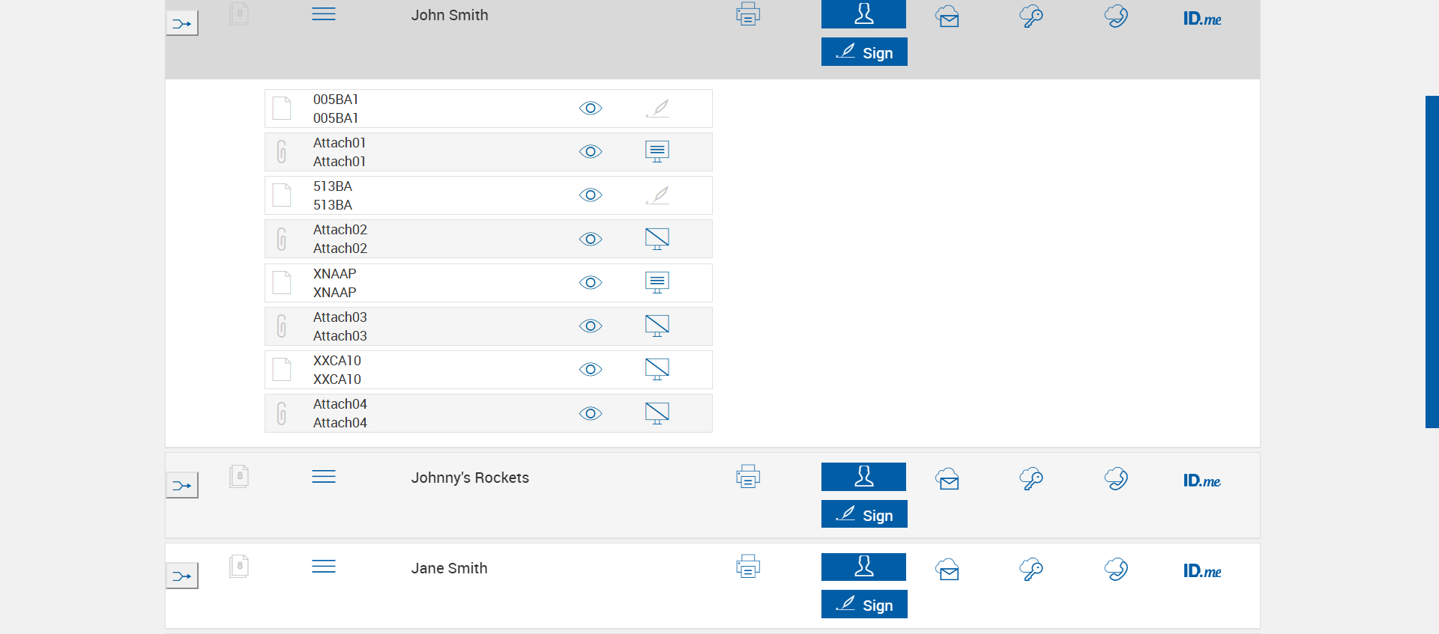Click the ID.me logo in John Smith row
Image resolution: width=1439 pixels, height=634 pixels.
click(1202, 19)
